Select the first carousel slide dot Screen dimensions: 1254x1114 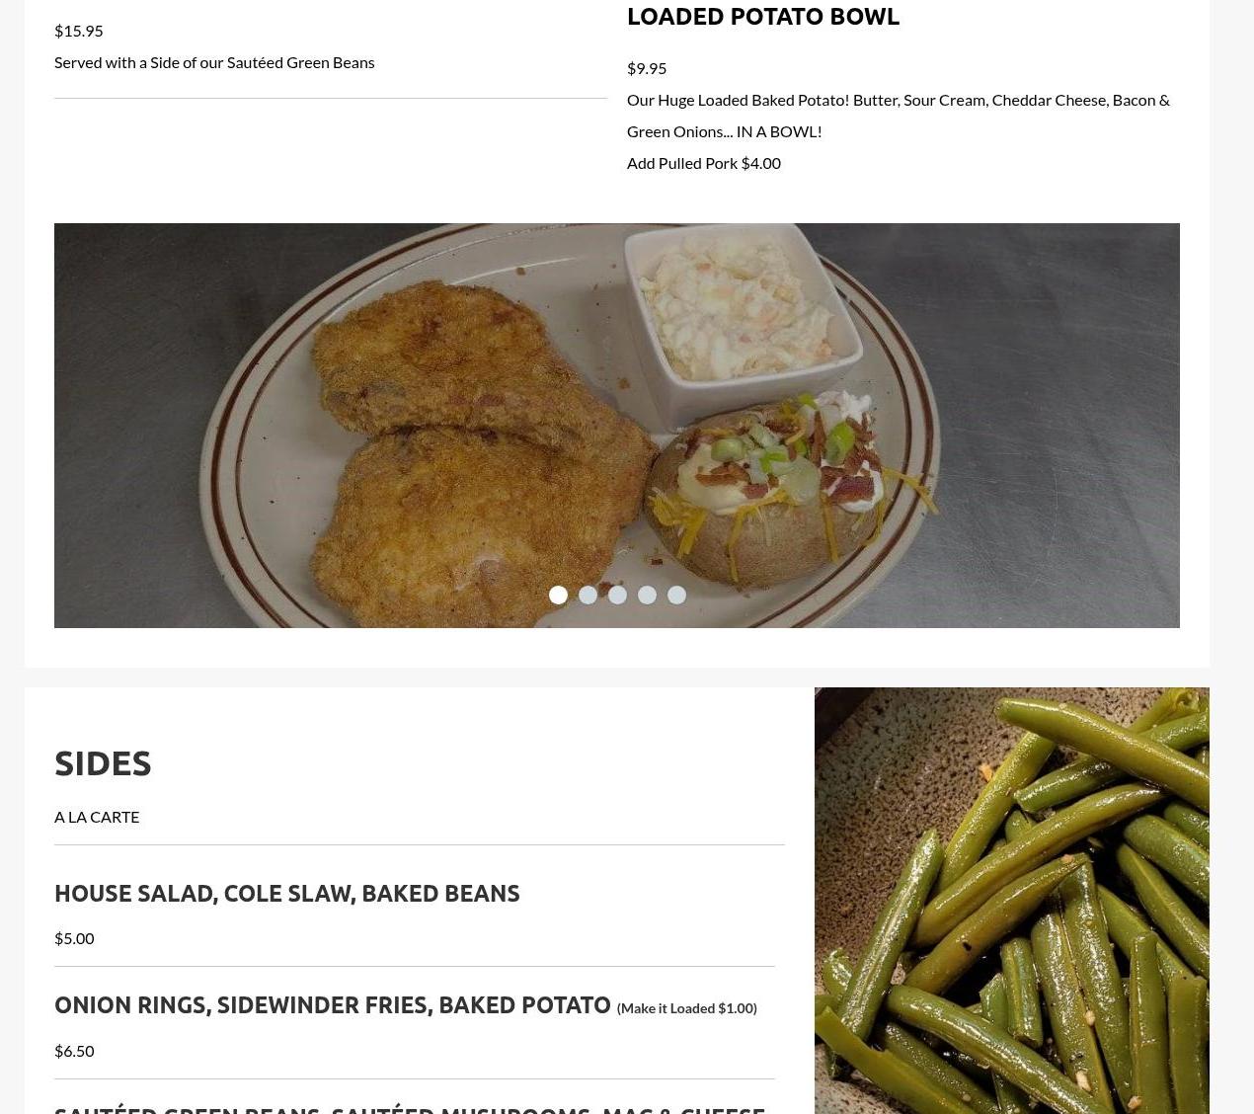tap(558, 595)
